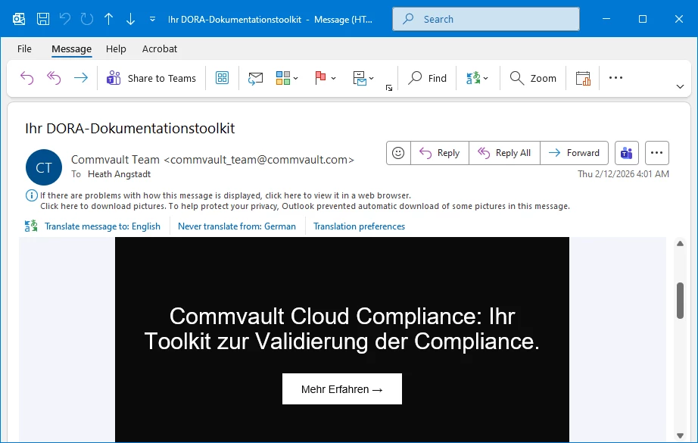Go to previous item with up arrow
698x443 pixels.
[x=108, y=19]
